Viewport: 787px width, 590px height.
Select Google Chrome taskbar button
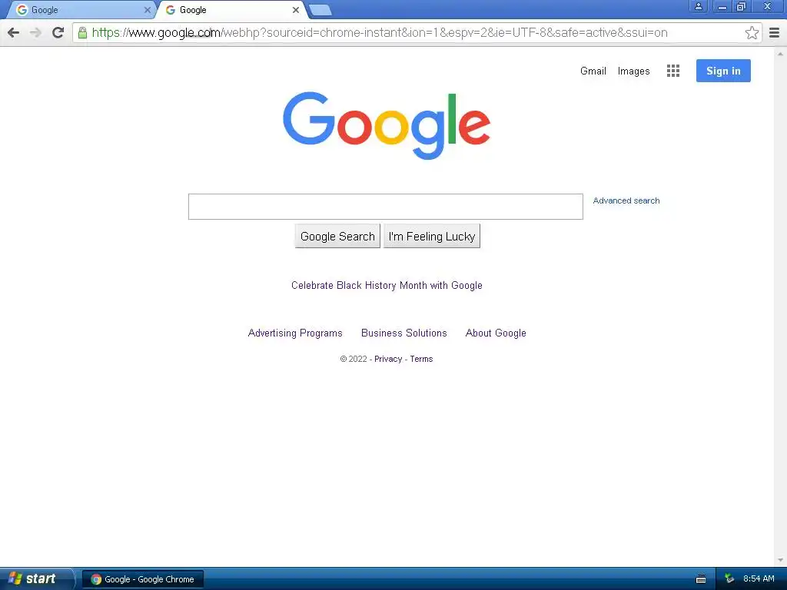[x=142, y=579]
